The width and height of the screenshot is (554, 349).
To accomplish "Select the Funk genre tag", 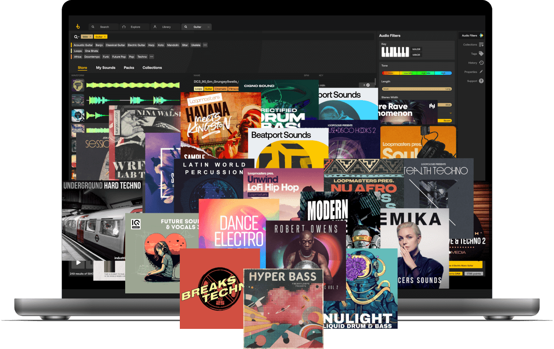I will point(106,57).
